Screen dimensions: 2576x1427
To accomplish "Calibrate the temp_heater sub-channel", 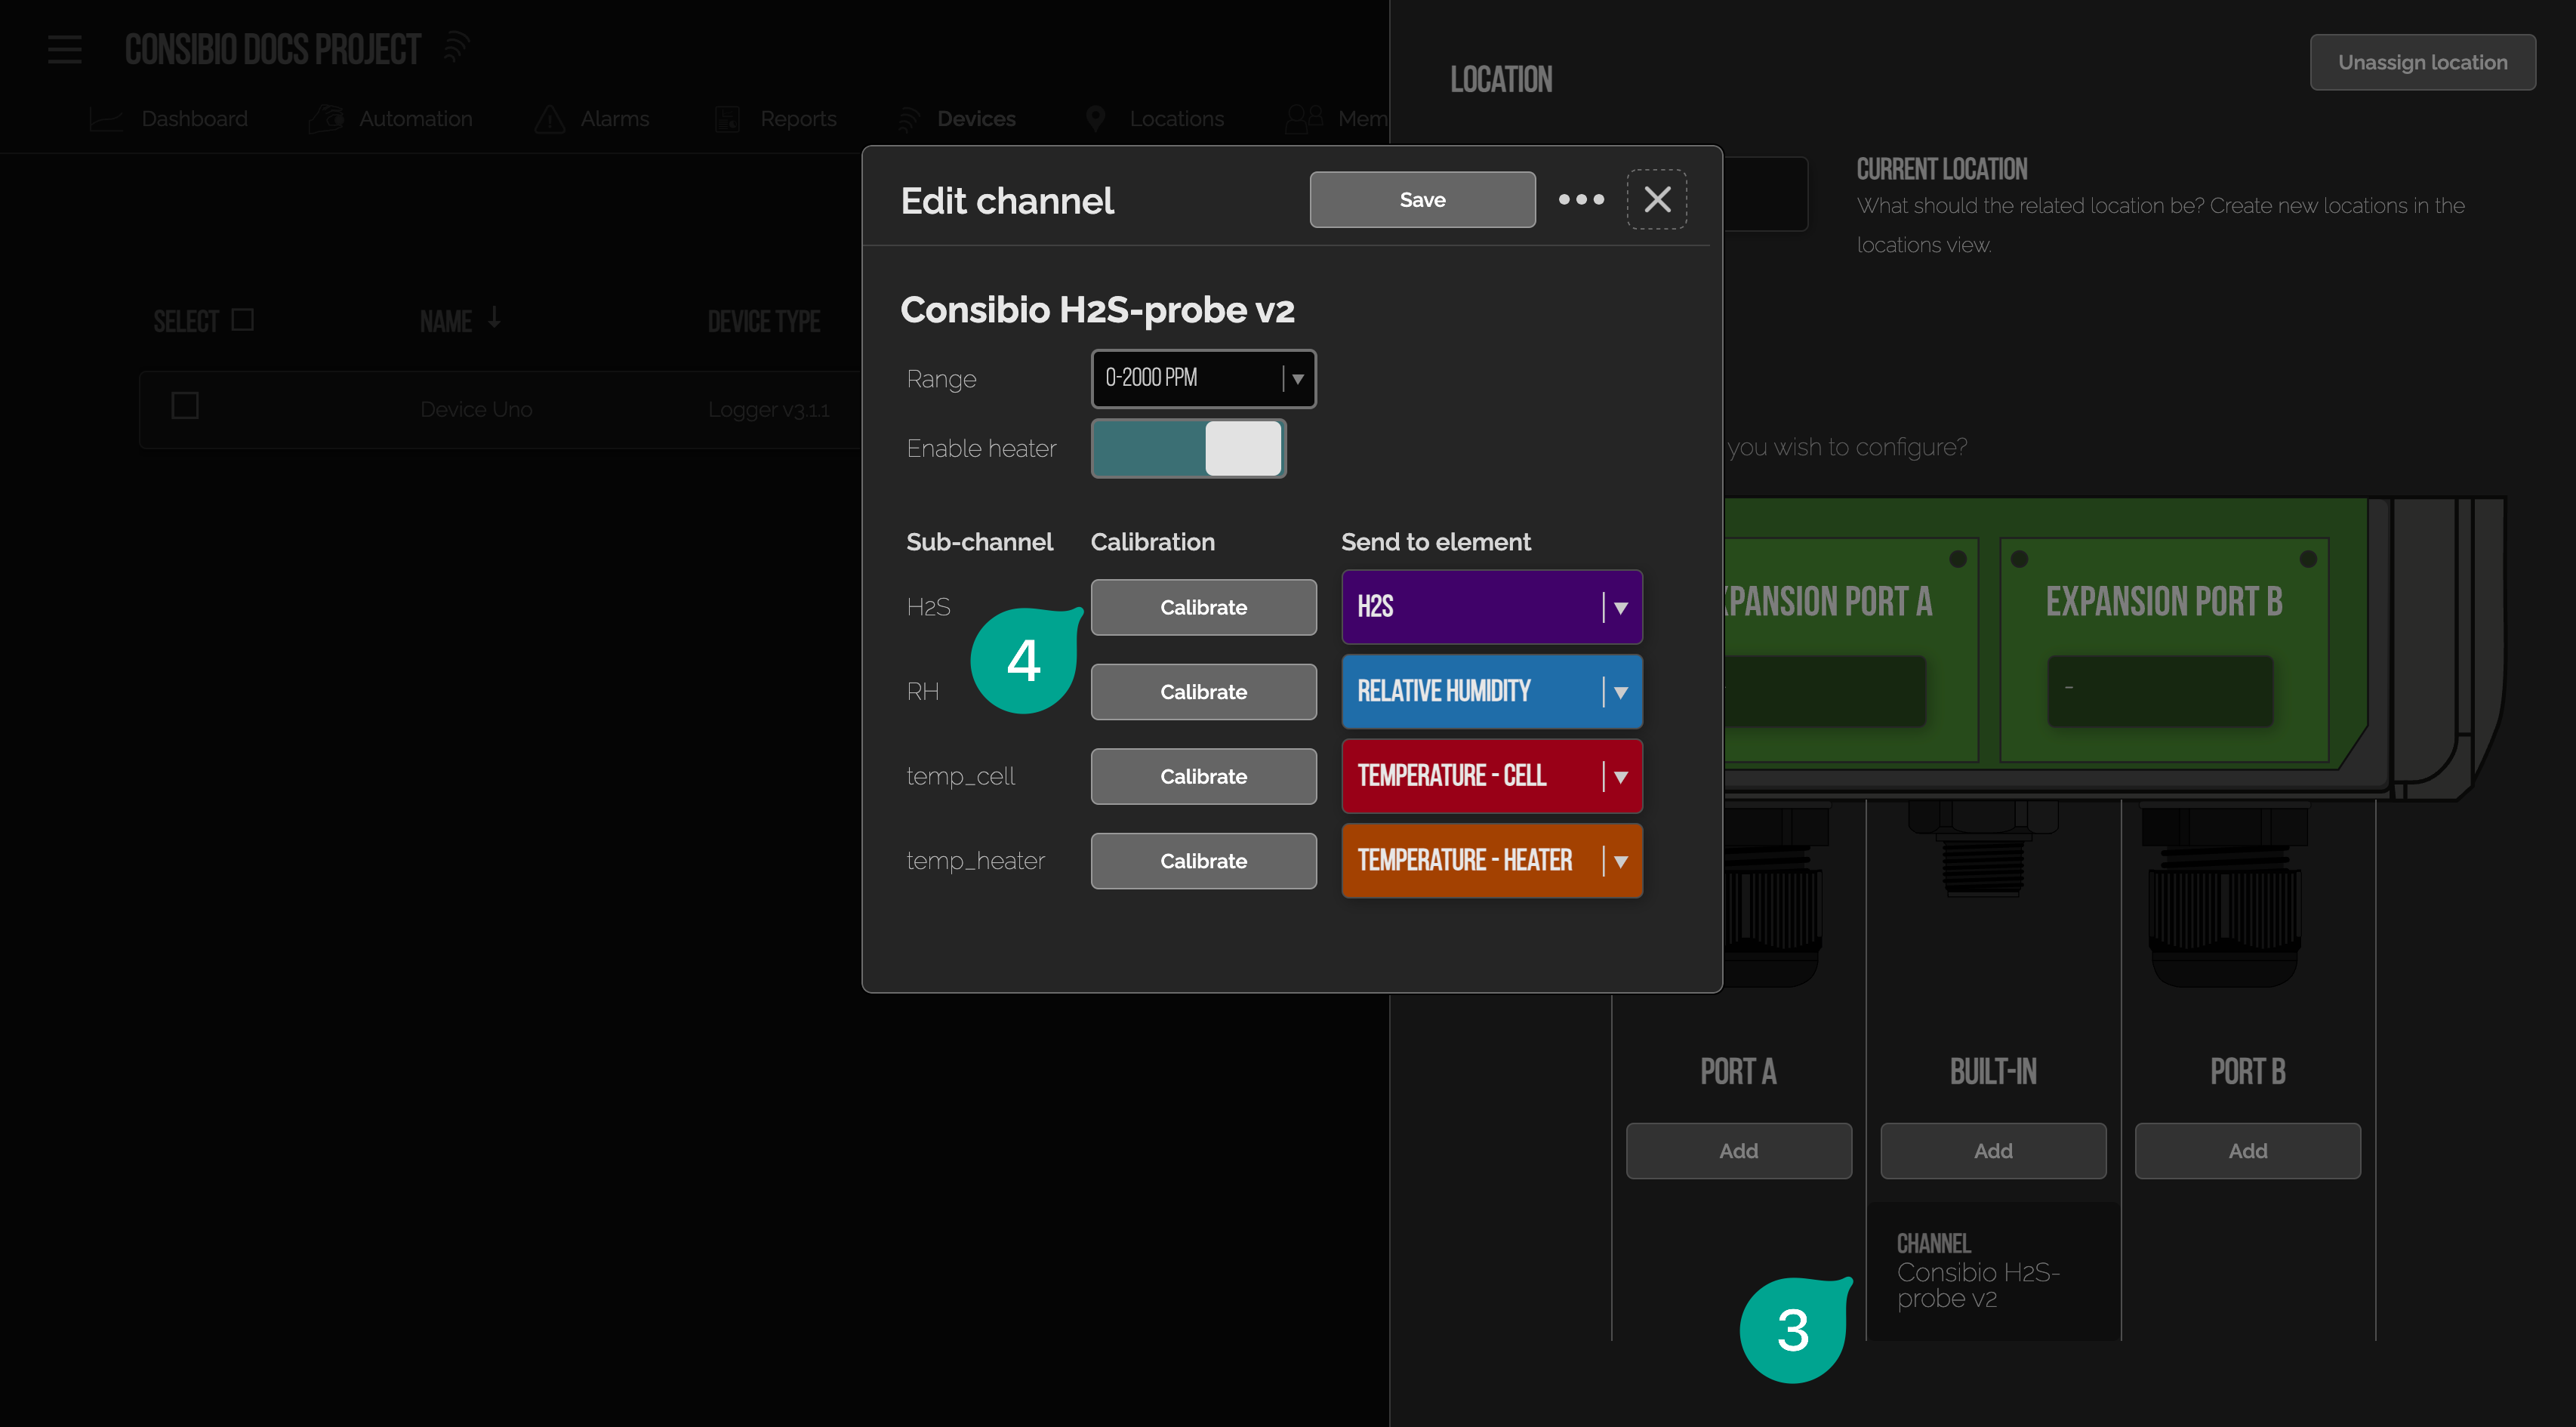I will click(x=1203, y=861).
